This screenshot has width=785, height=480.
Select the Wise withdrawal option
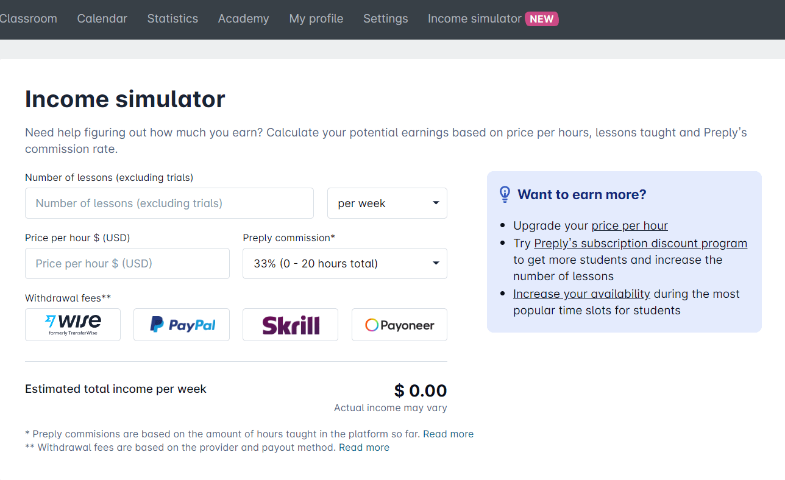[x=73, y=325]
